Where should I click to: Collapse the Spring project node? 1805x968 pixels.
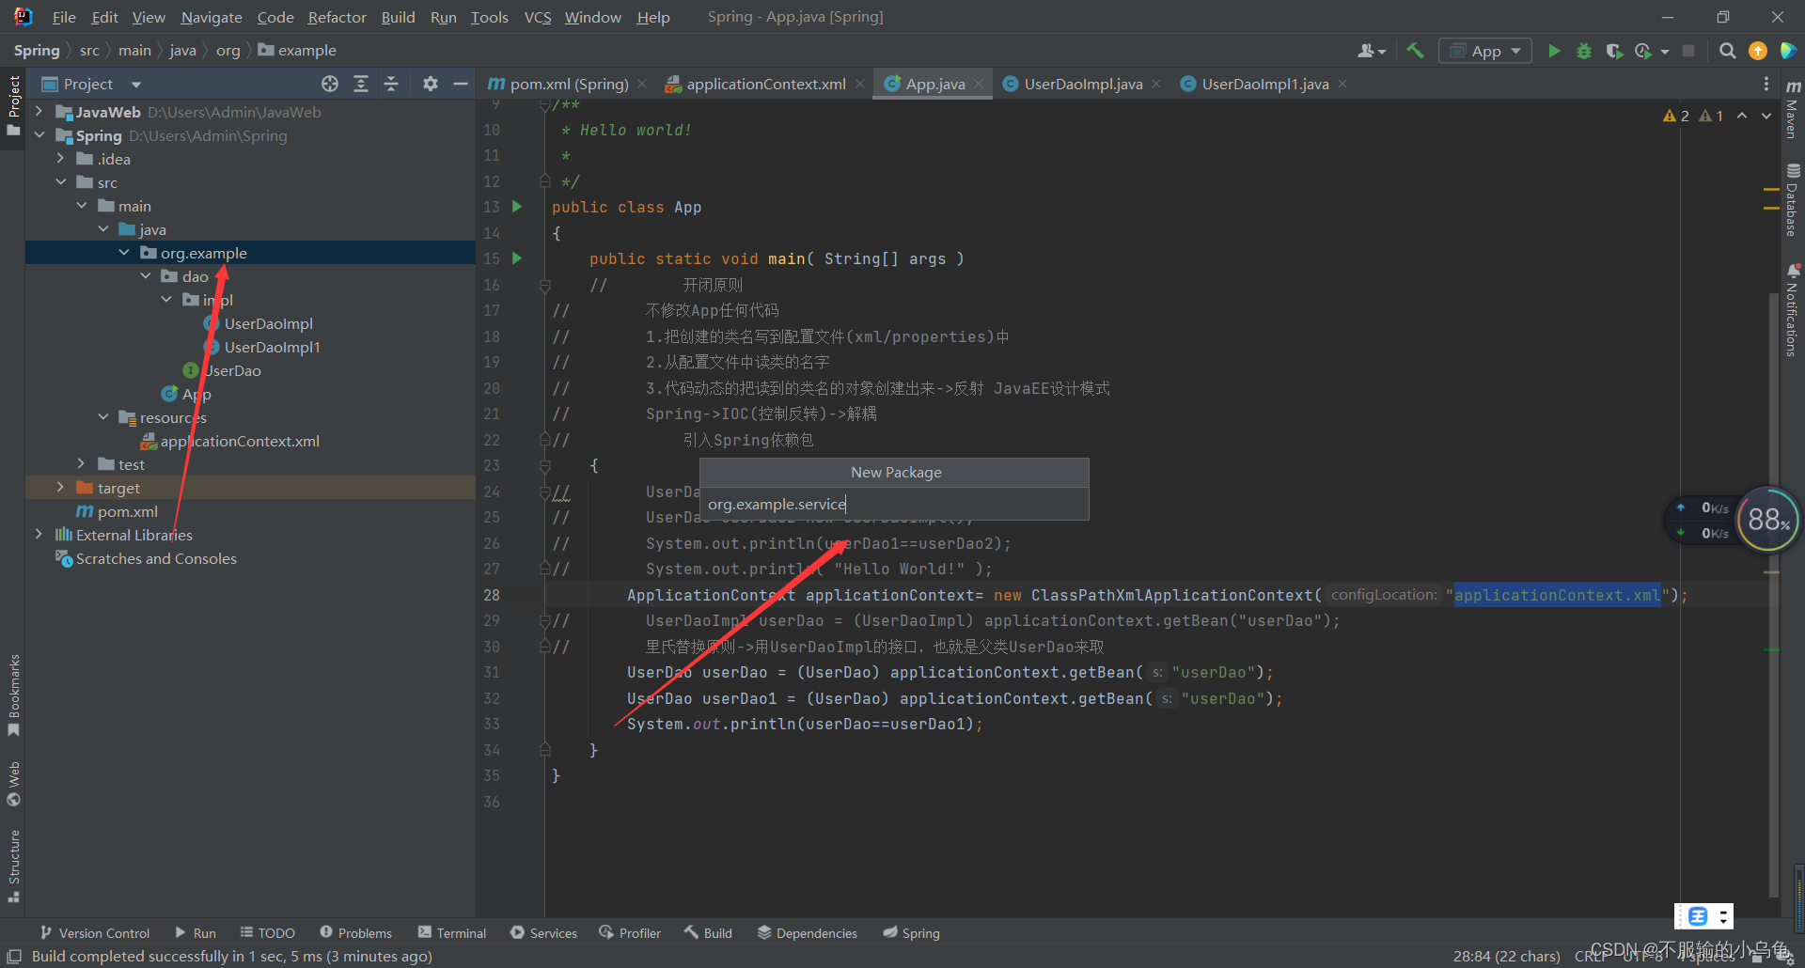(39, 135)
